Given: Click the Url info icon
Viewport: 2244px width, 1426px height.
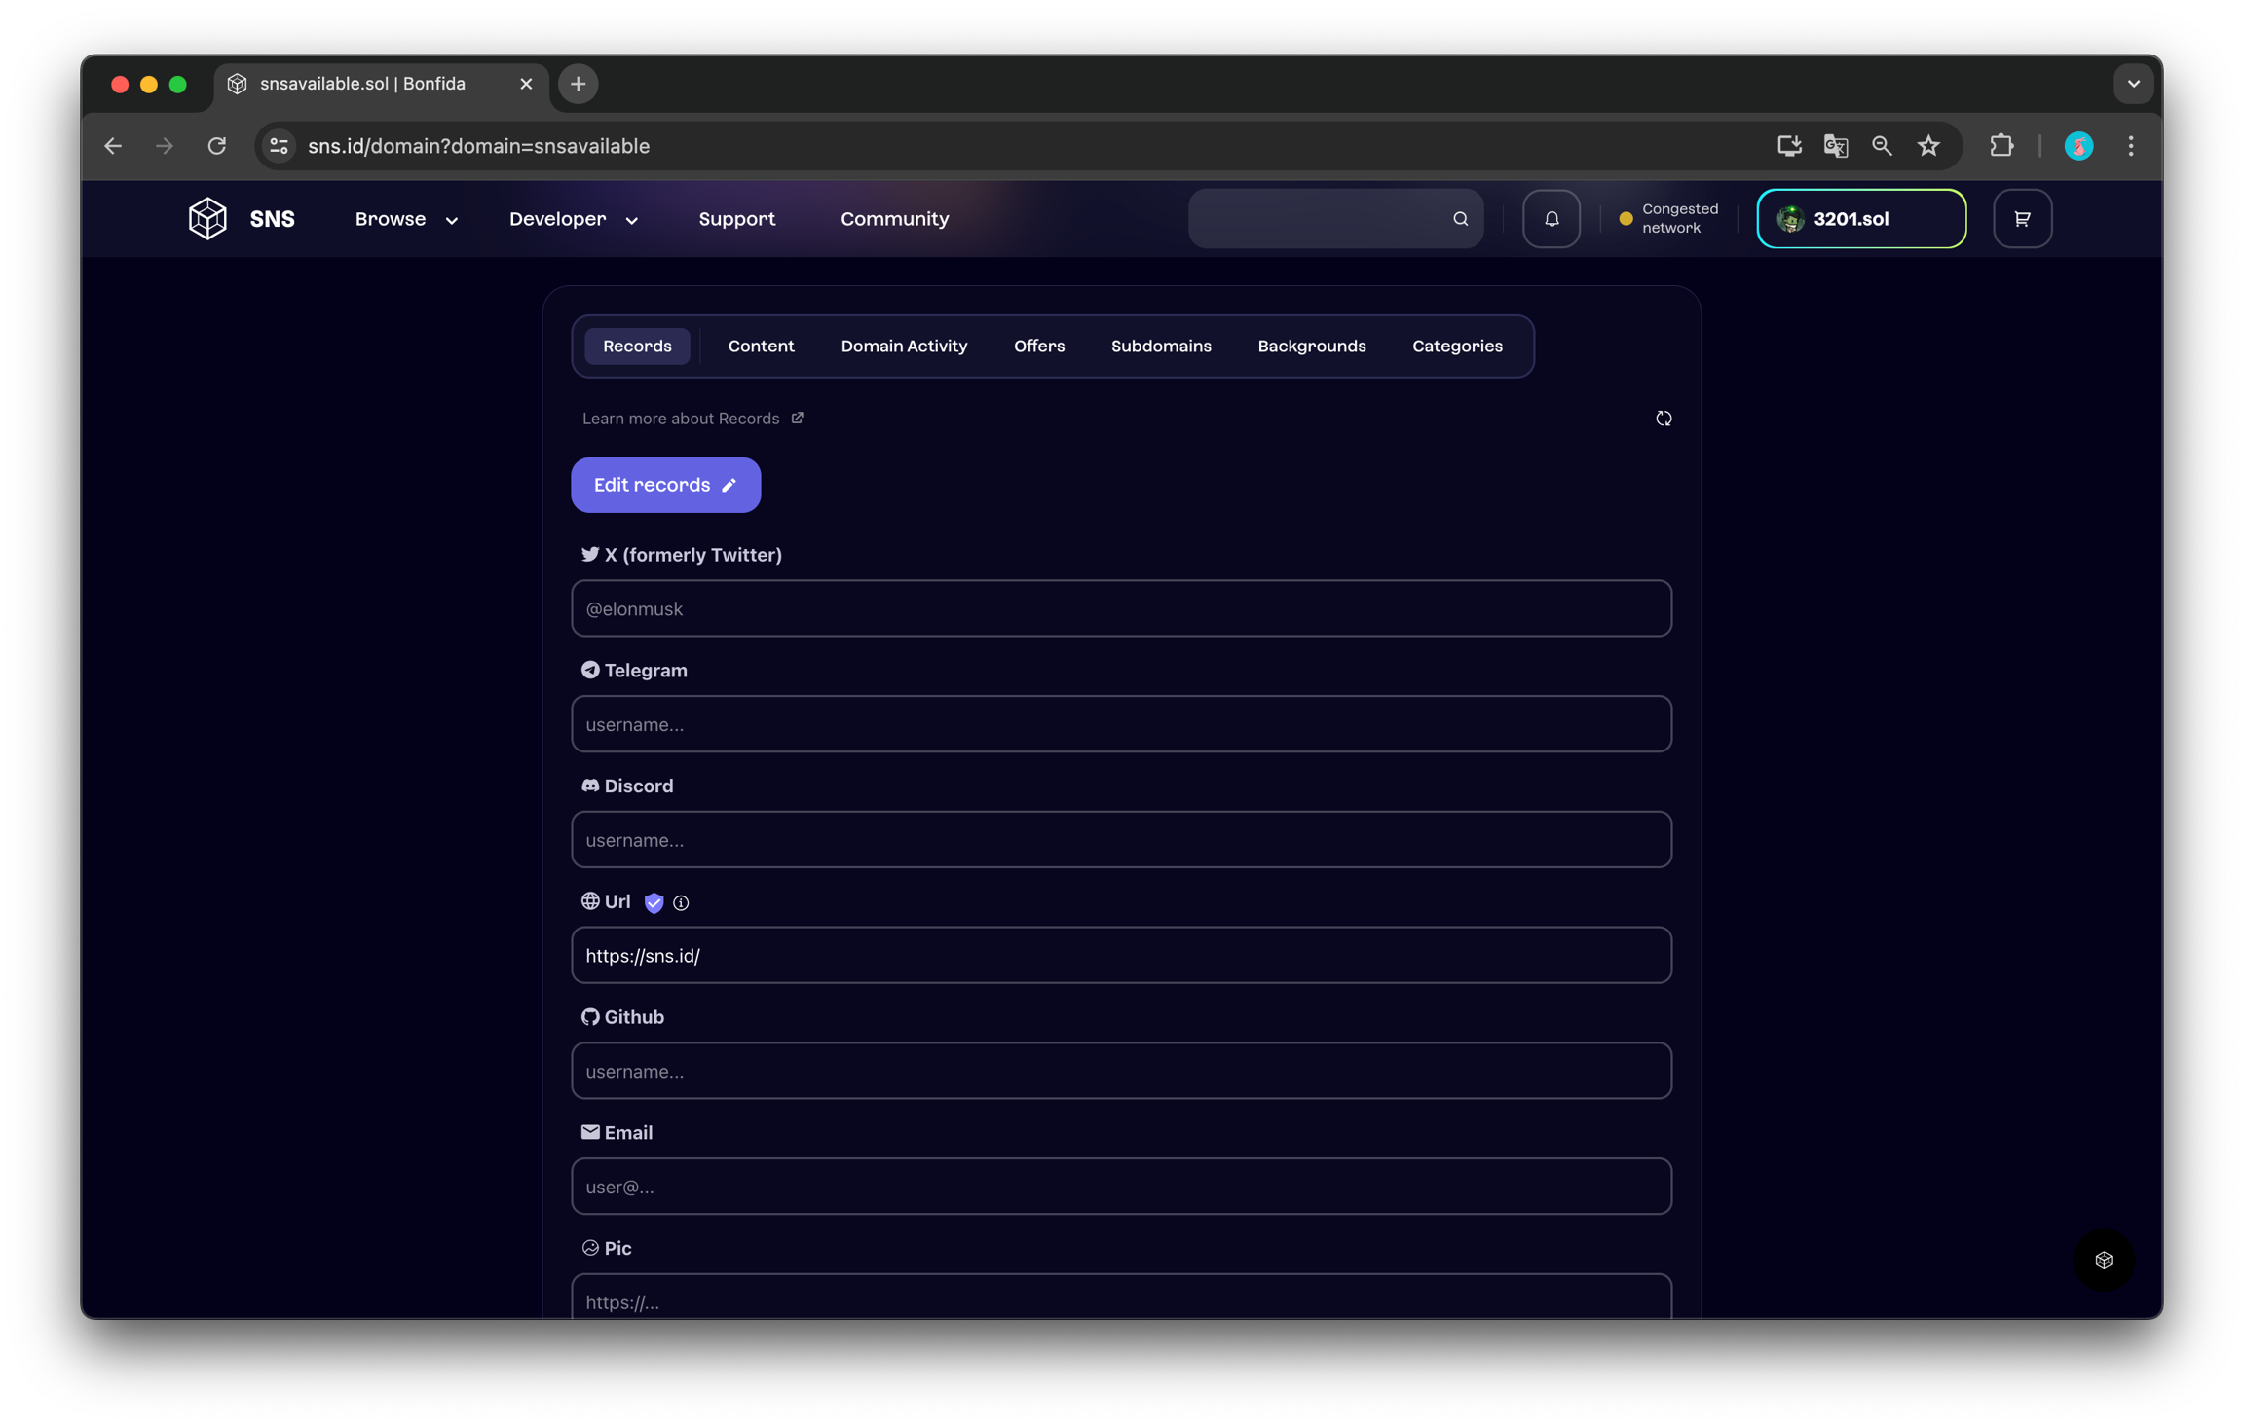Looking at the screenshot, I should (681, 903).
